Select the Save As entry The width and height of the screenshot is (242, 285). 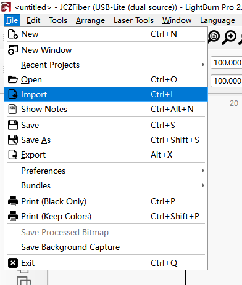pyautogui.click(x=106, y=140)
